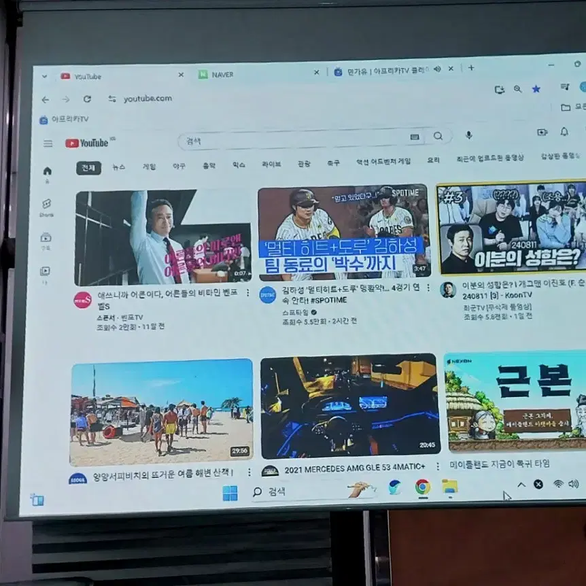
Task: Play the beach walk video thumbnail
Action: tap(162, 412)
